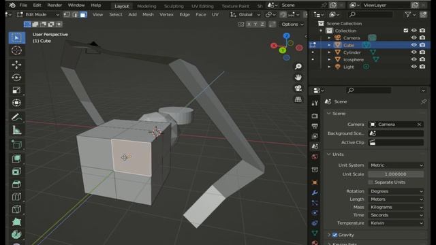This screenshot has width=436, height=245.
Task: Select the Poly Build tool
Action: tap(16, 222)
